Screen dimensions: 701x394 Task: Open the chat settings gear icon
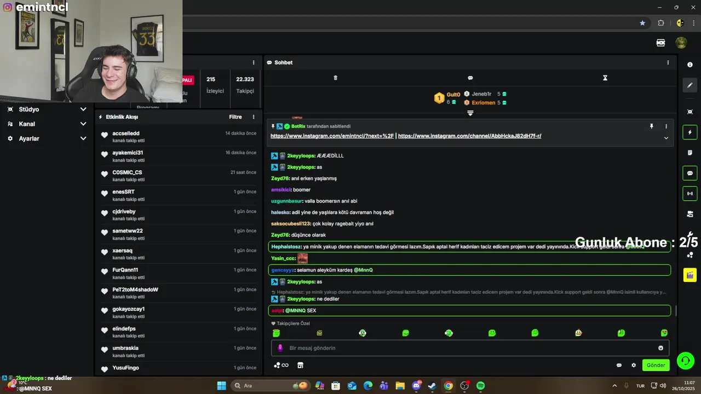tap(634, 365)
